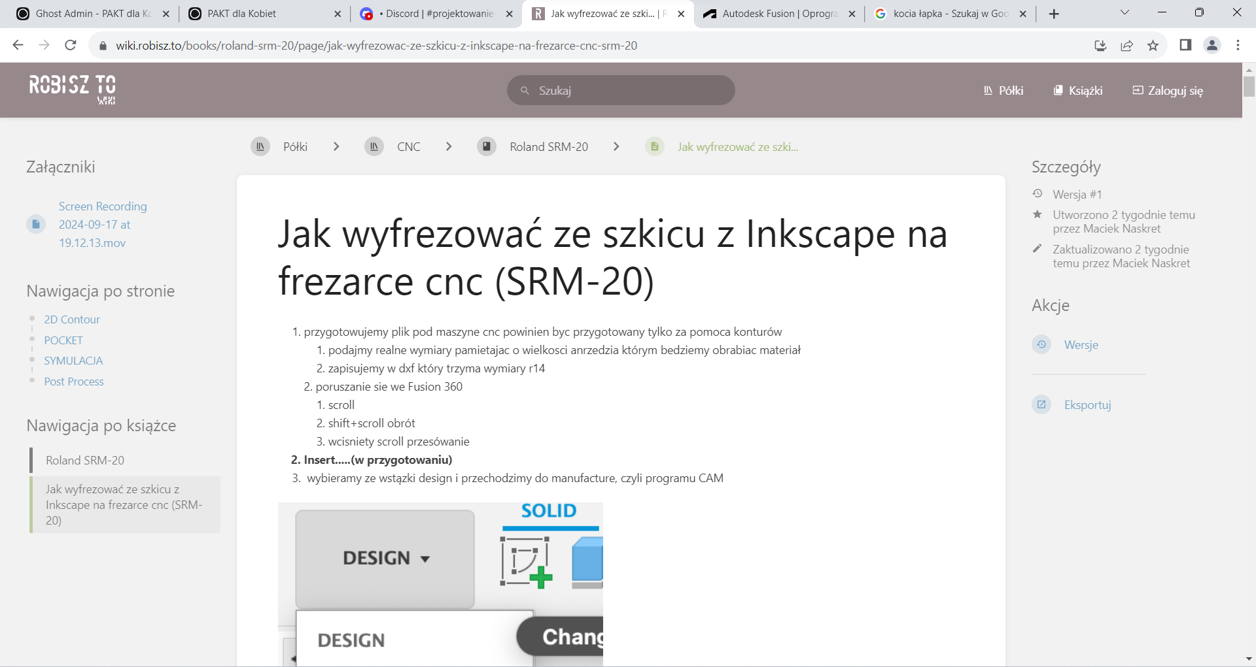
Task: Click the green page icon in the breadcrumb
Action: click(x=655, y=146)
